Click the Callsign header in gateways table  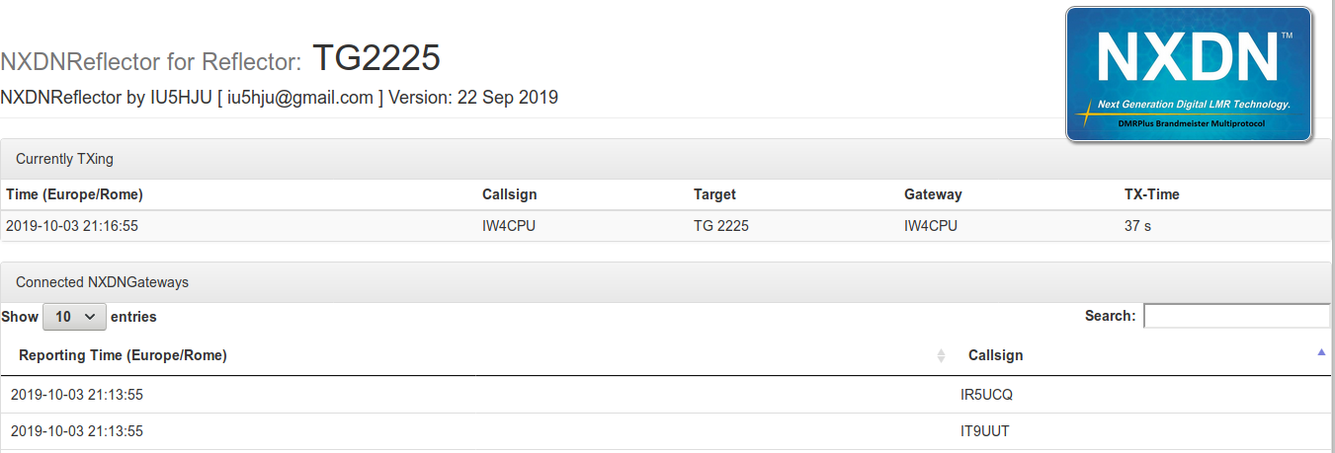[x=995, y=355]
